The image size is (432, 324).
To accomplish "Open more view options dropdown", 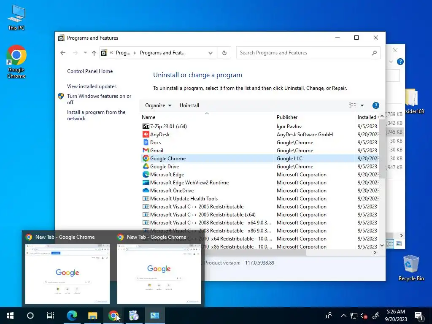I will 362,105.
